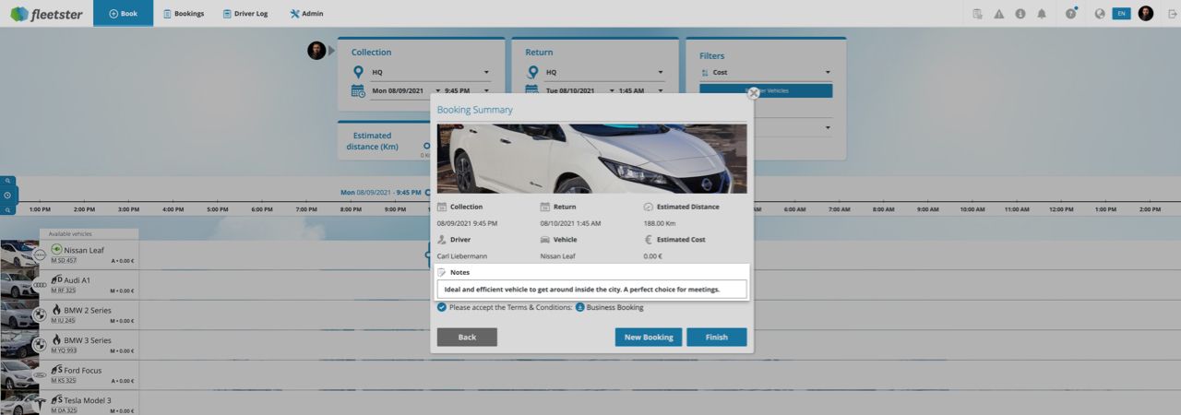Click the fuel icon on Ford Focus row
The width and height of the screenshot is (1181, 415).
(x=56, y=370)
